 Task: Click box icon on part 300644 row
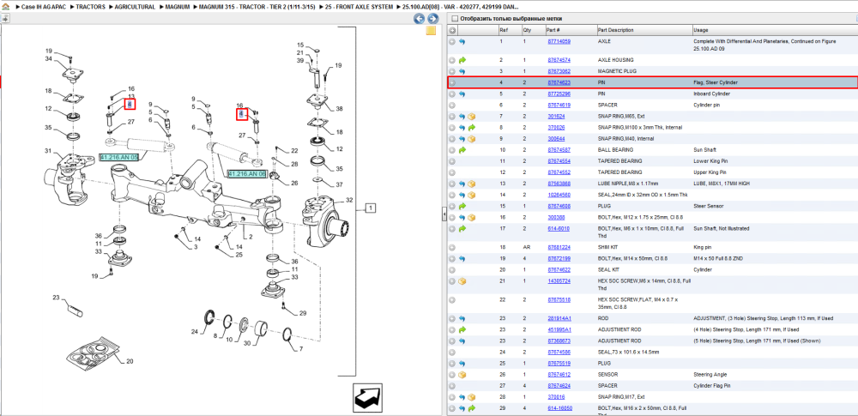pos(472,138)
